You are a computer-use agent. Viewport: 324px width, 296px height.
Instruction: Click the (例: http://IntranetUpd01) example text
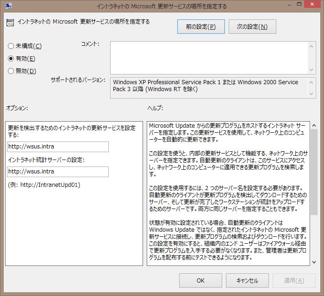[x=44, y=185]
